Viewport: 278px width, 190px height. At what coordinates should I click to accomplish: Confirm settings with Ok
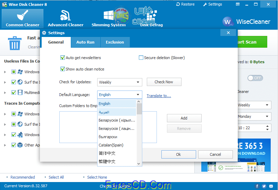pyautogui.click(x=178, y=154)
